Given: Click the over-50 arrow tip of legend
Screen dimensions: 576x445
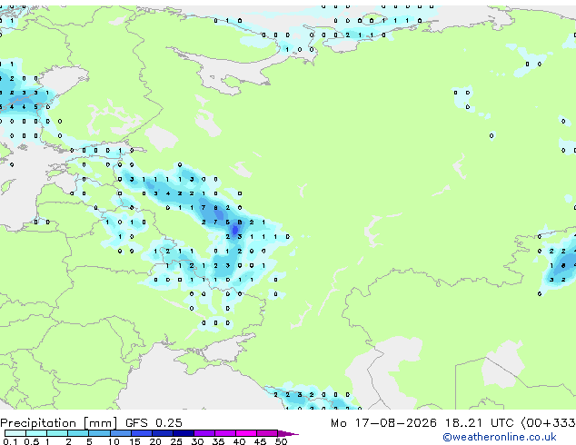Looking at the screenshot, I should pos(288,433).
